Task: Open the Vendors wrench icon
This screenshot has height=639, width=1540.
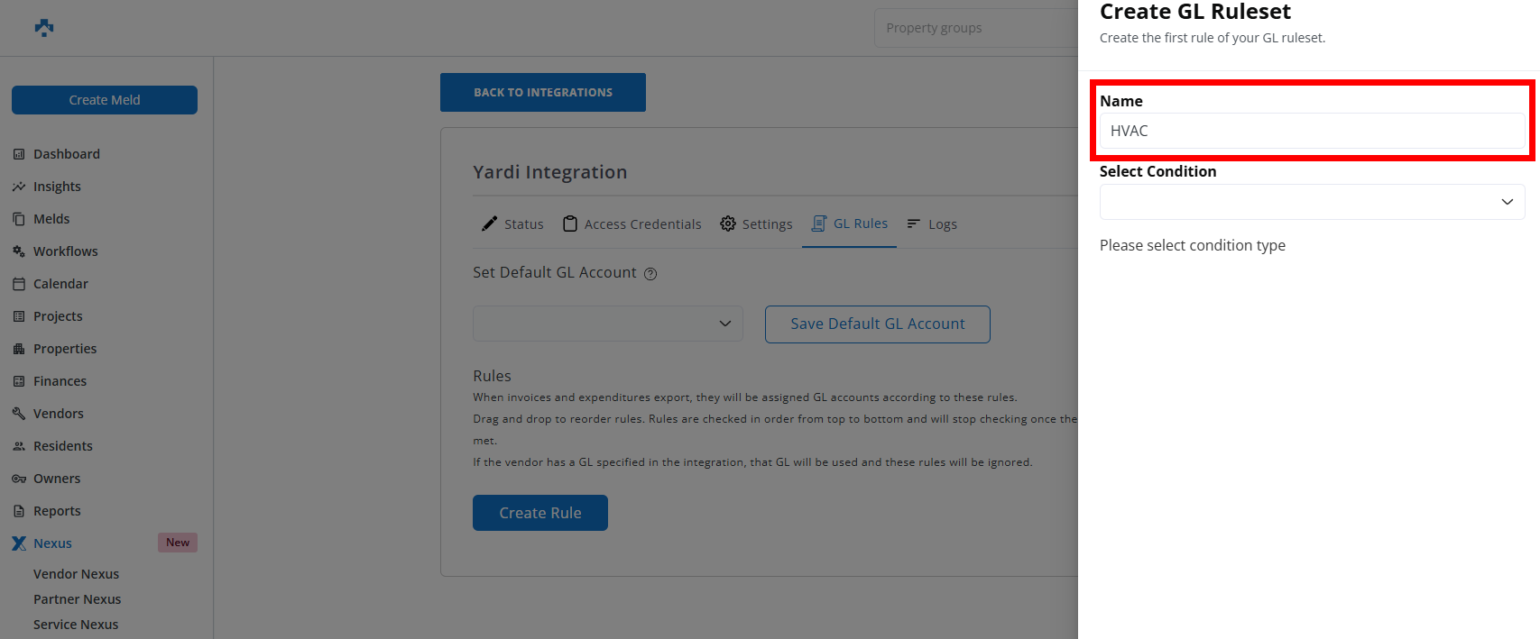Action: pyautogui.click(x=19, y=414)
